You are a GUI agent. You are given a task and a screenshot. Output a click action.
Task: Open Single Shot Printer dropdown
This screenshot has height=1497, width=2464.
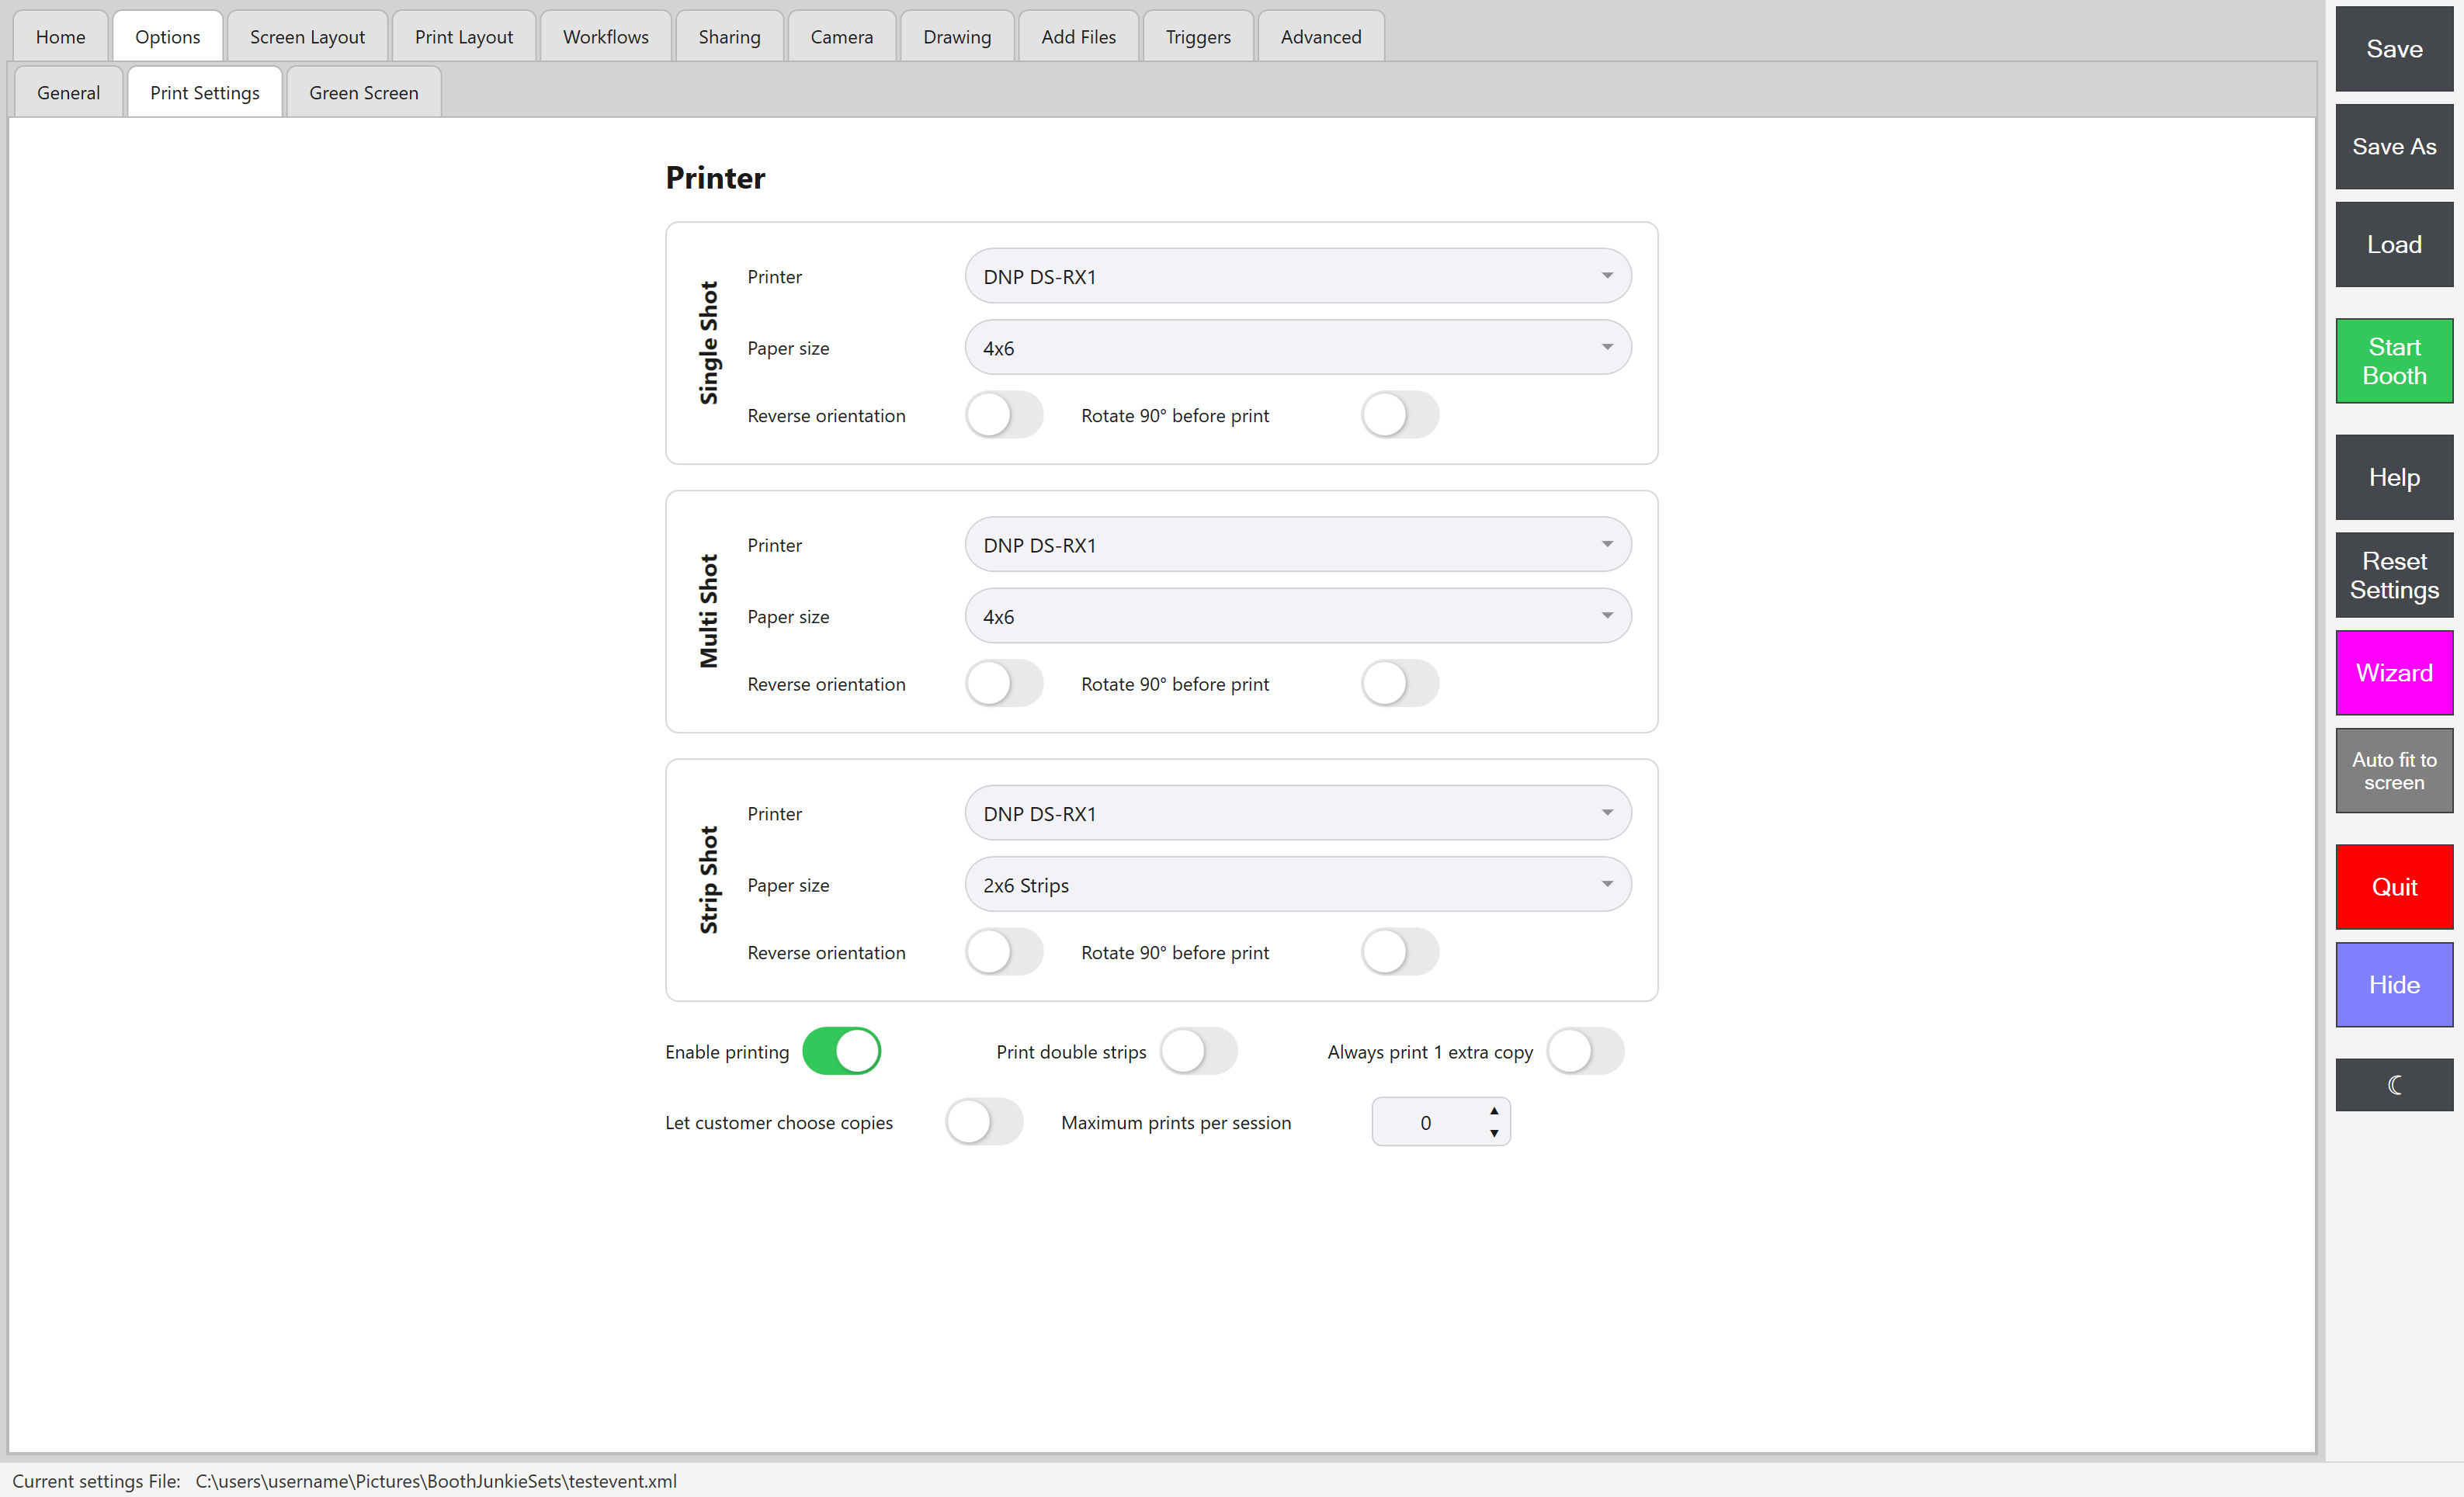click(x=1298, y=276)
